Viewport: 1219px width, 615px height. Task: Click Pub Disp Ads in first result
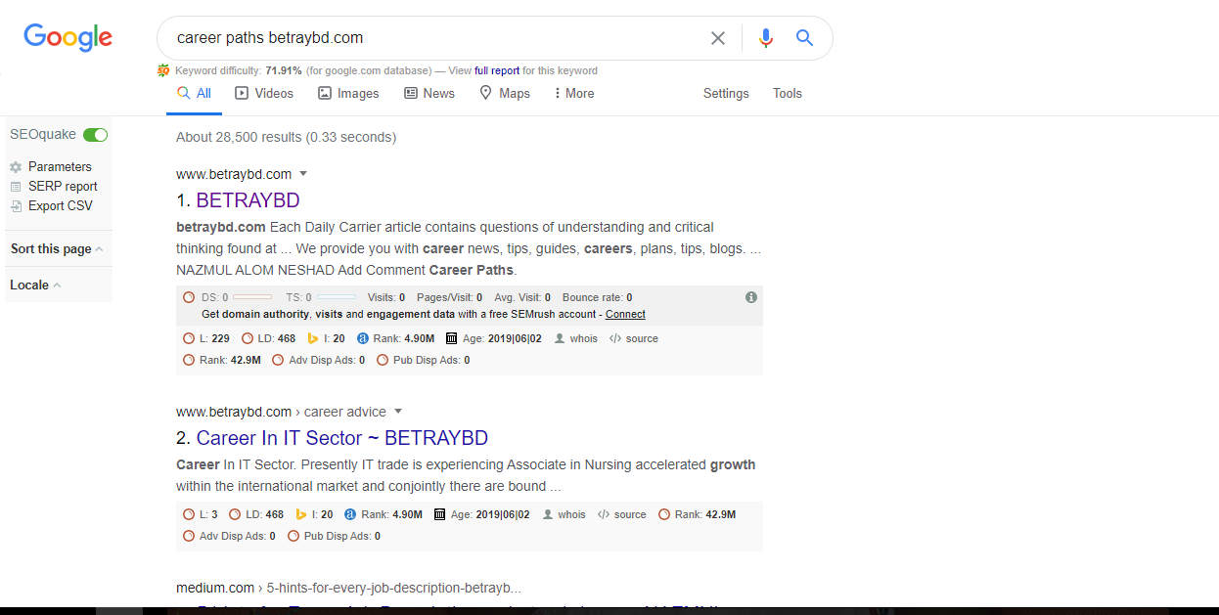423,360
